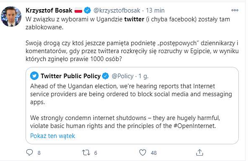
Task: Click Pokaż ten wątek link
Action: point(52,136)
